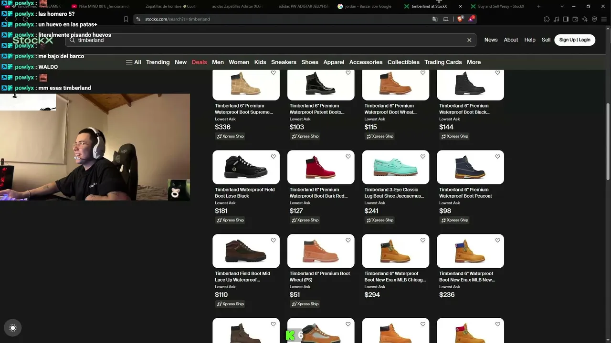
Task: Heart the Waterproof Boot Peacoat
Action: click(497, 156)
